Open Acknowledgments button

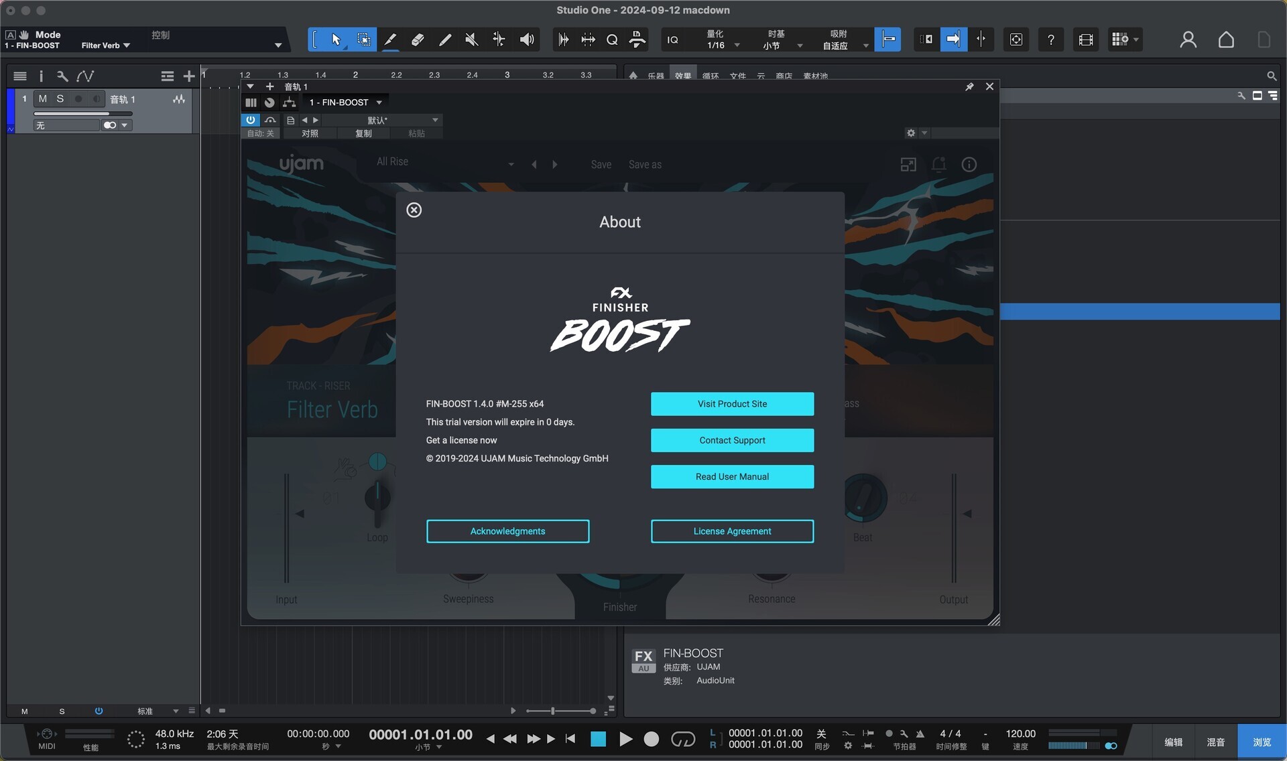[x=507, y=531]
